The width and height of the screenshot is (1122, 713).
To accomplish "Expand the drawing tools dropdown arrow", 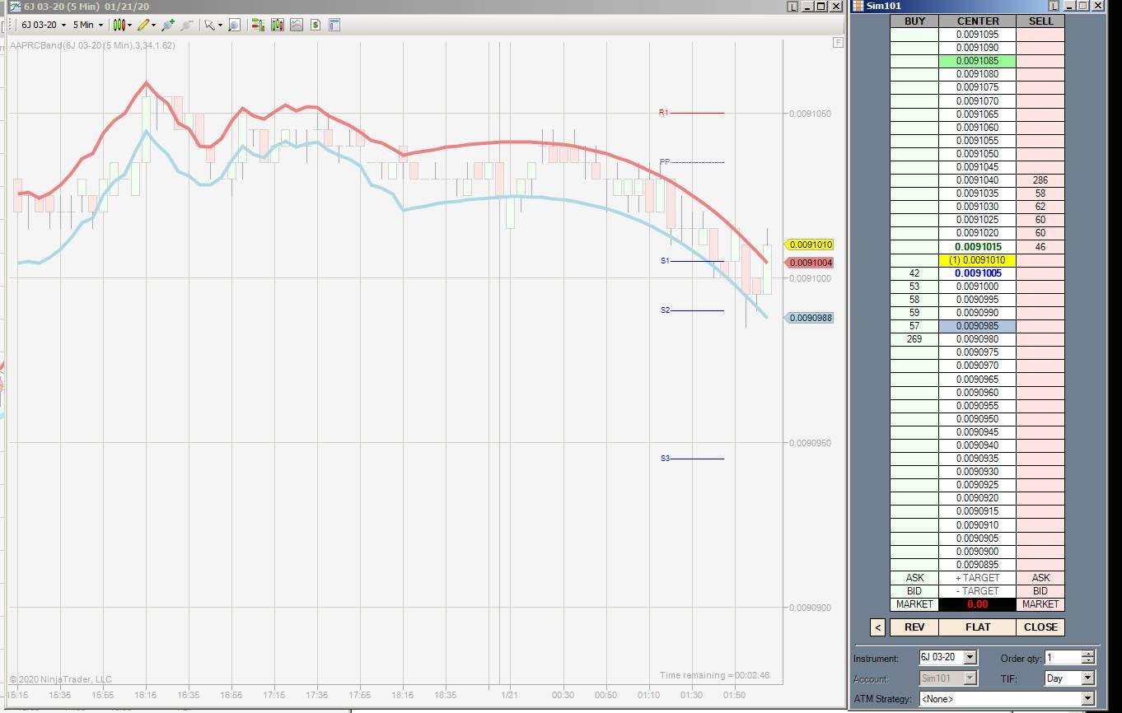I will pyautogui.click(x=155, y=25).
